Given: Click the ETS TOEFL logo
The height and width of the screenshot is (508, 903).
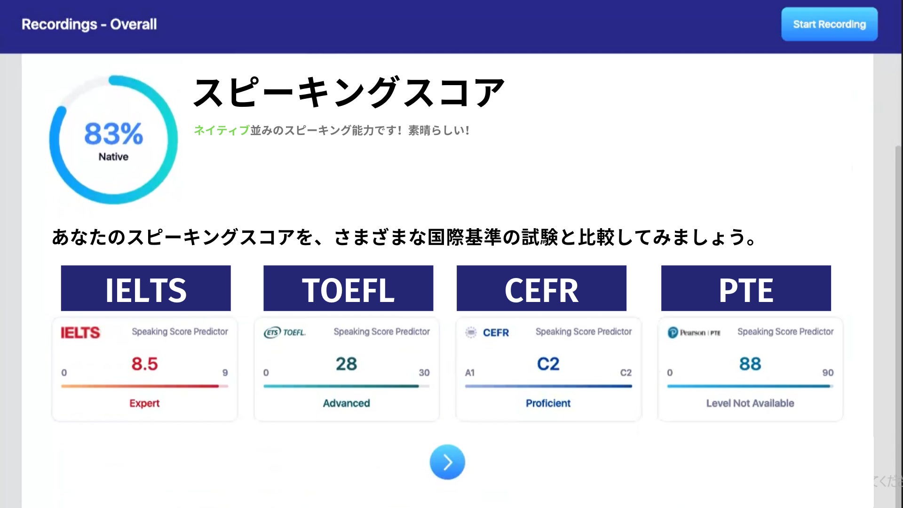Looking at the screenshot, I should point(285,333).
